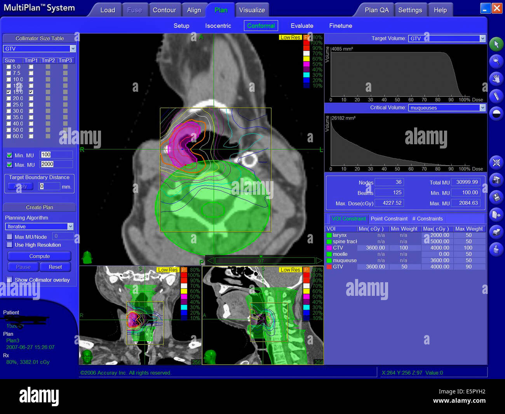The height and width of the screenshot is (414, 505).
Task: Switch to the Evaluate sub-tab
Action: click(302, 26)
